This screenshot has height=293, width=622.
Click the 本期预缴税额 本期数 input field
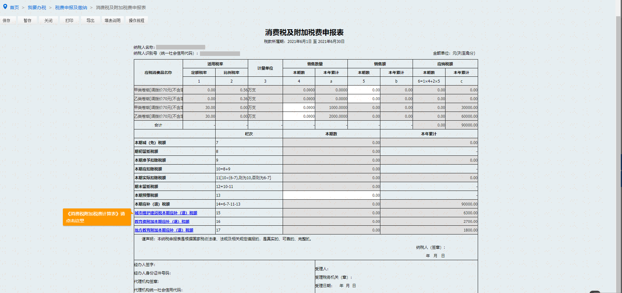[332, 195]
